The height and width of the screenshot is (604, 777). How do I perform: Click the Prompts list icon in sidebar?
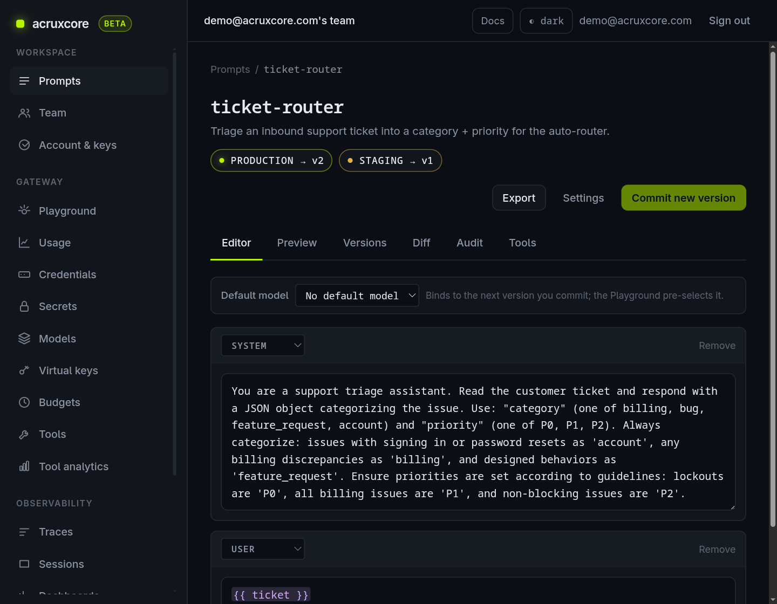24,81
